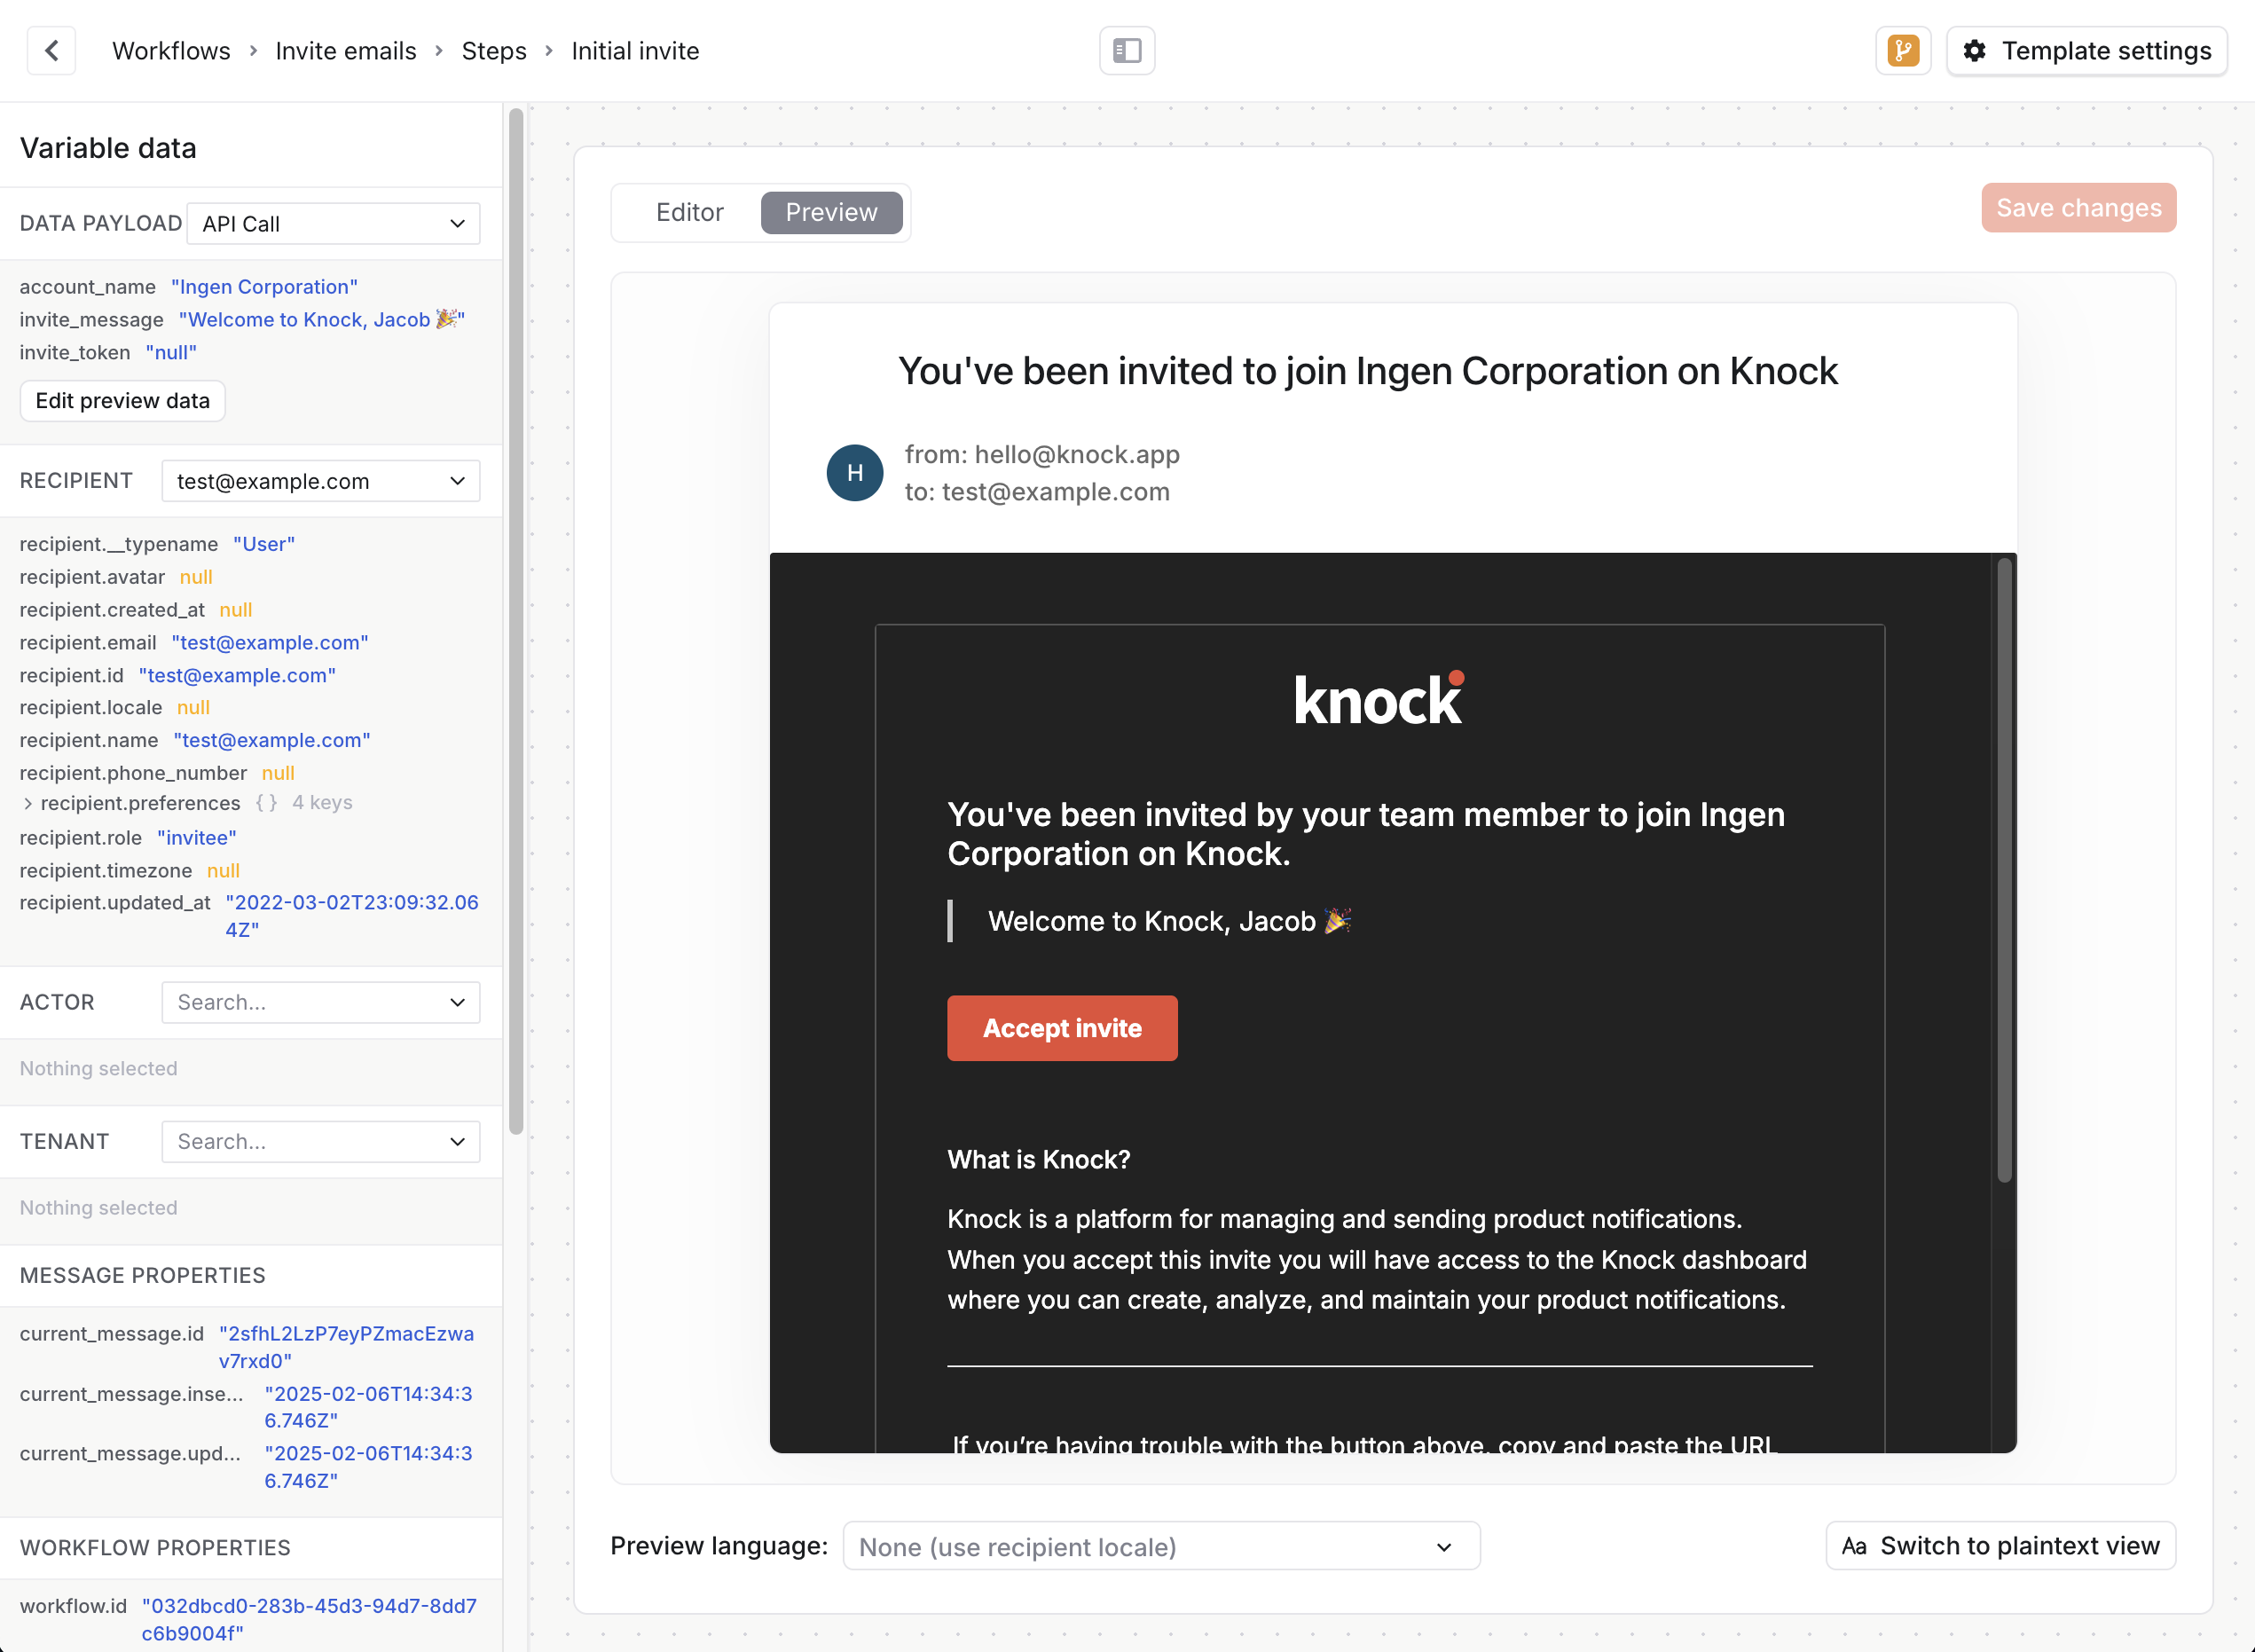Screen dimensions: 2255x1652
Task: Click the Edit preview data button
Action: click(122, 400)
